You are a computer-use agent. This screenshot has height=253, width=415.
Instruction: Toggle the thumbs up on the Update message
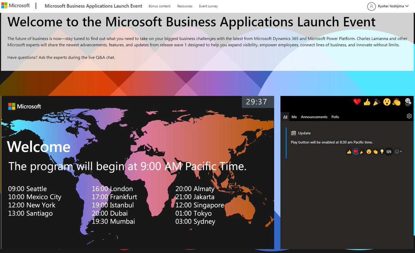(x=349, y=152)
